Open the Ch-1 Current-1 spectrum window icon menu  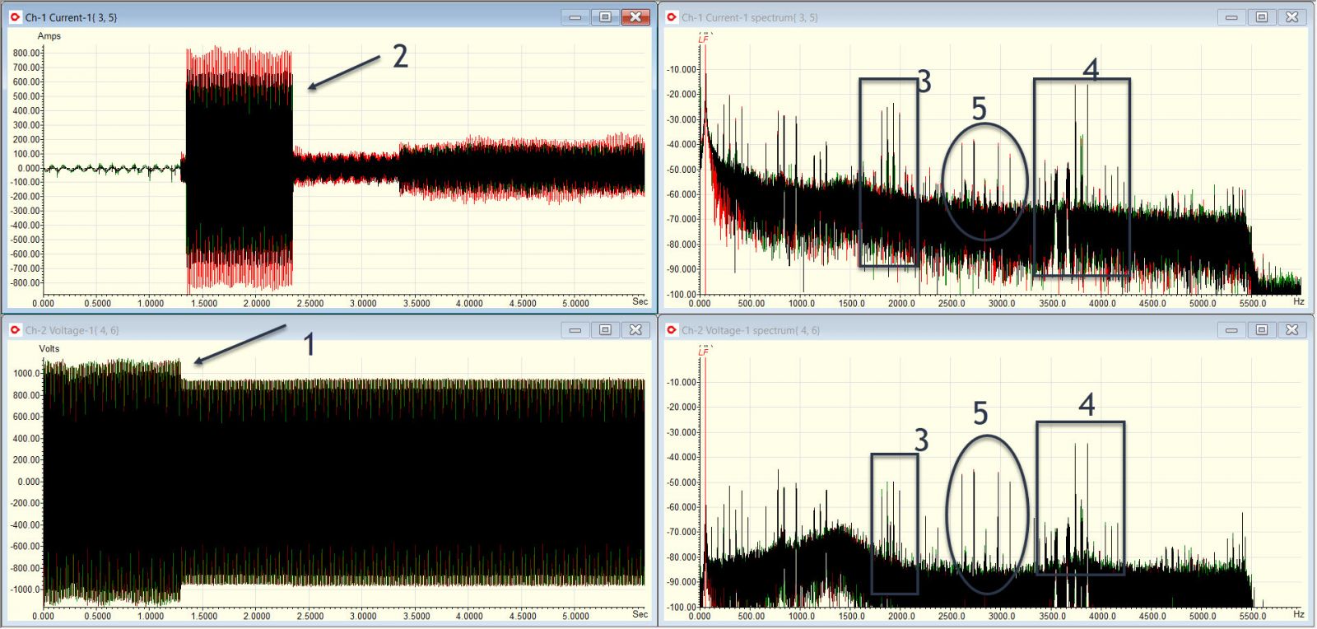point(672,17)
